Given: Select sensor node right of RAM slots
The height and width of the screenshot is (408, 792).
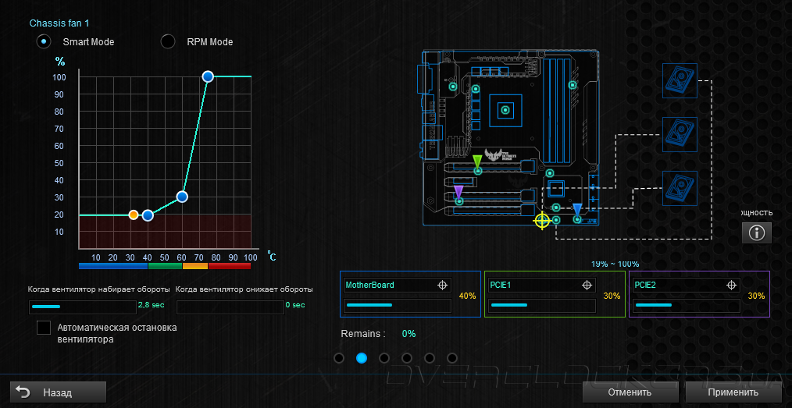Looking at the screenshot, I should tap(573, 85).
